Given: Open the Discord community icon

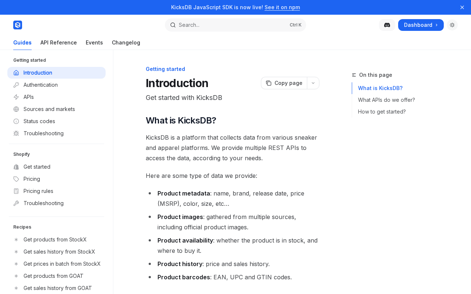Looking at the screenshot, I should tap(387, 25).
